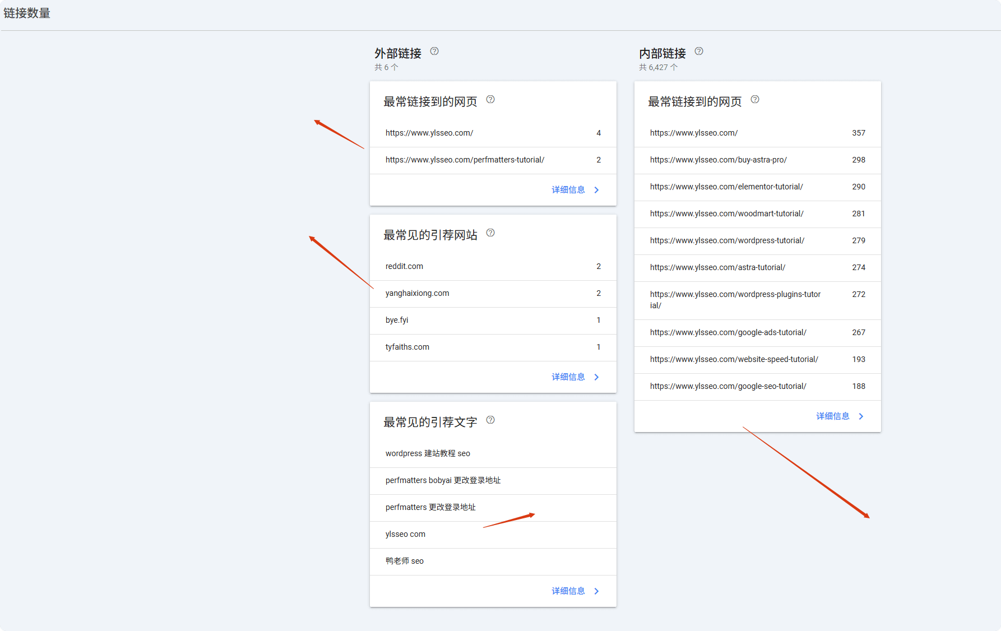Open help icon beside 最常见的引荐文字

click(490, 420)
